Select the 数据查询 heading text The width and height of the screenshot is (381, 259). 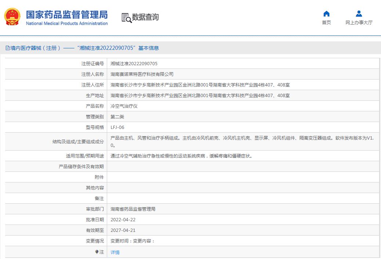(x=145, y=17)
